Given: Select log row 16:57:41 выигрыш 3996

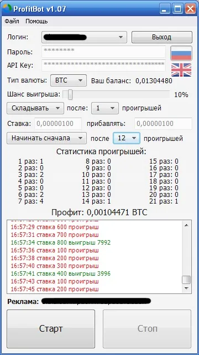Looking at the screenshot, I should (x=61, y=273).
